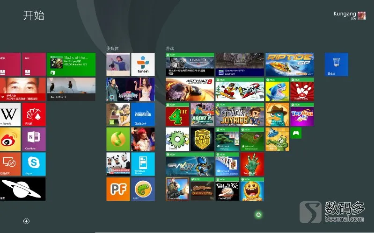The image size is (374, 233).
Task: Open the red-haired performer video tile
Action: click(143, 139)
